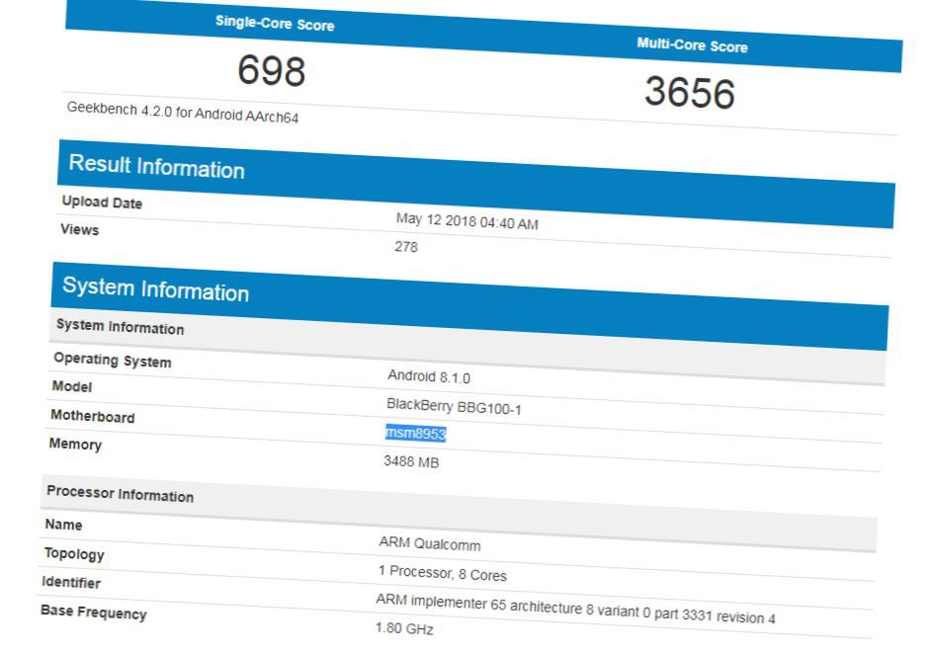930x653 pixels.
Task: Click the Topology label
Action: tap(74, 554)
